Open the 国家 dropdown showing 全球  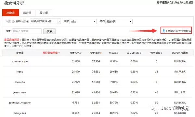(83, 22)
